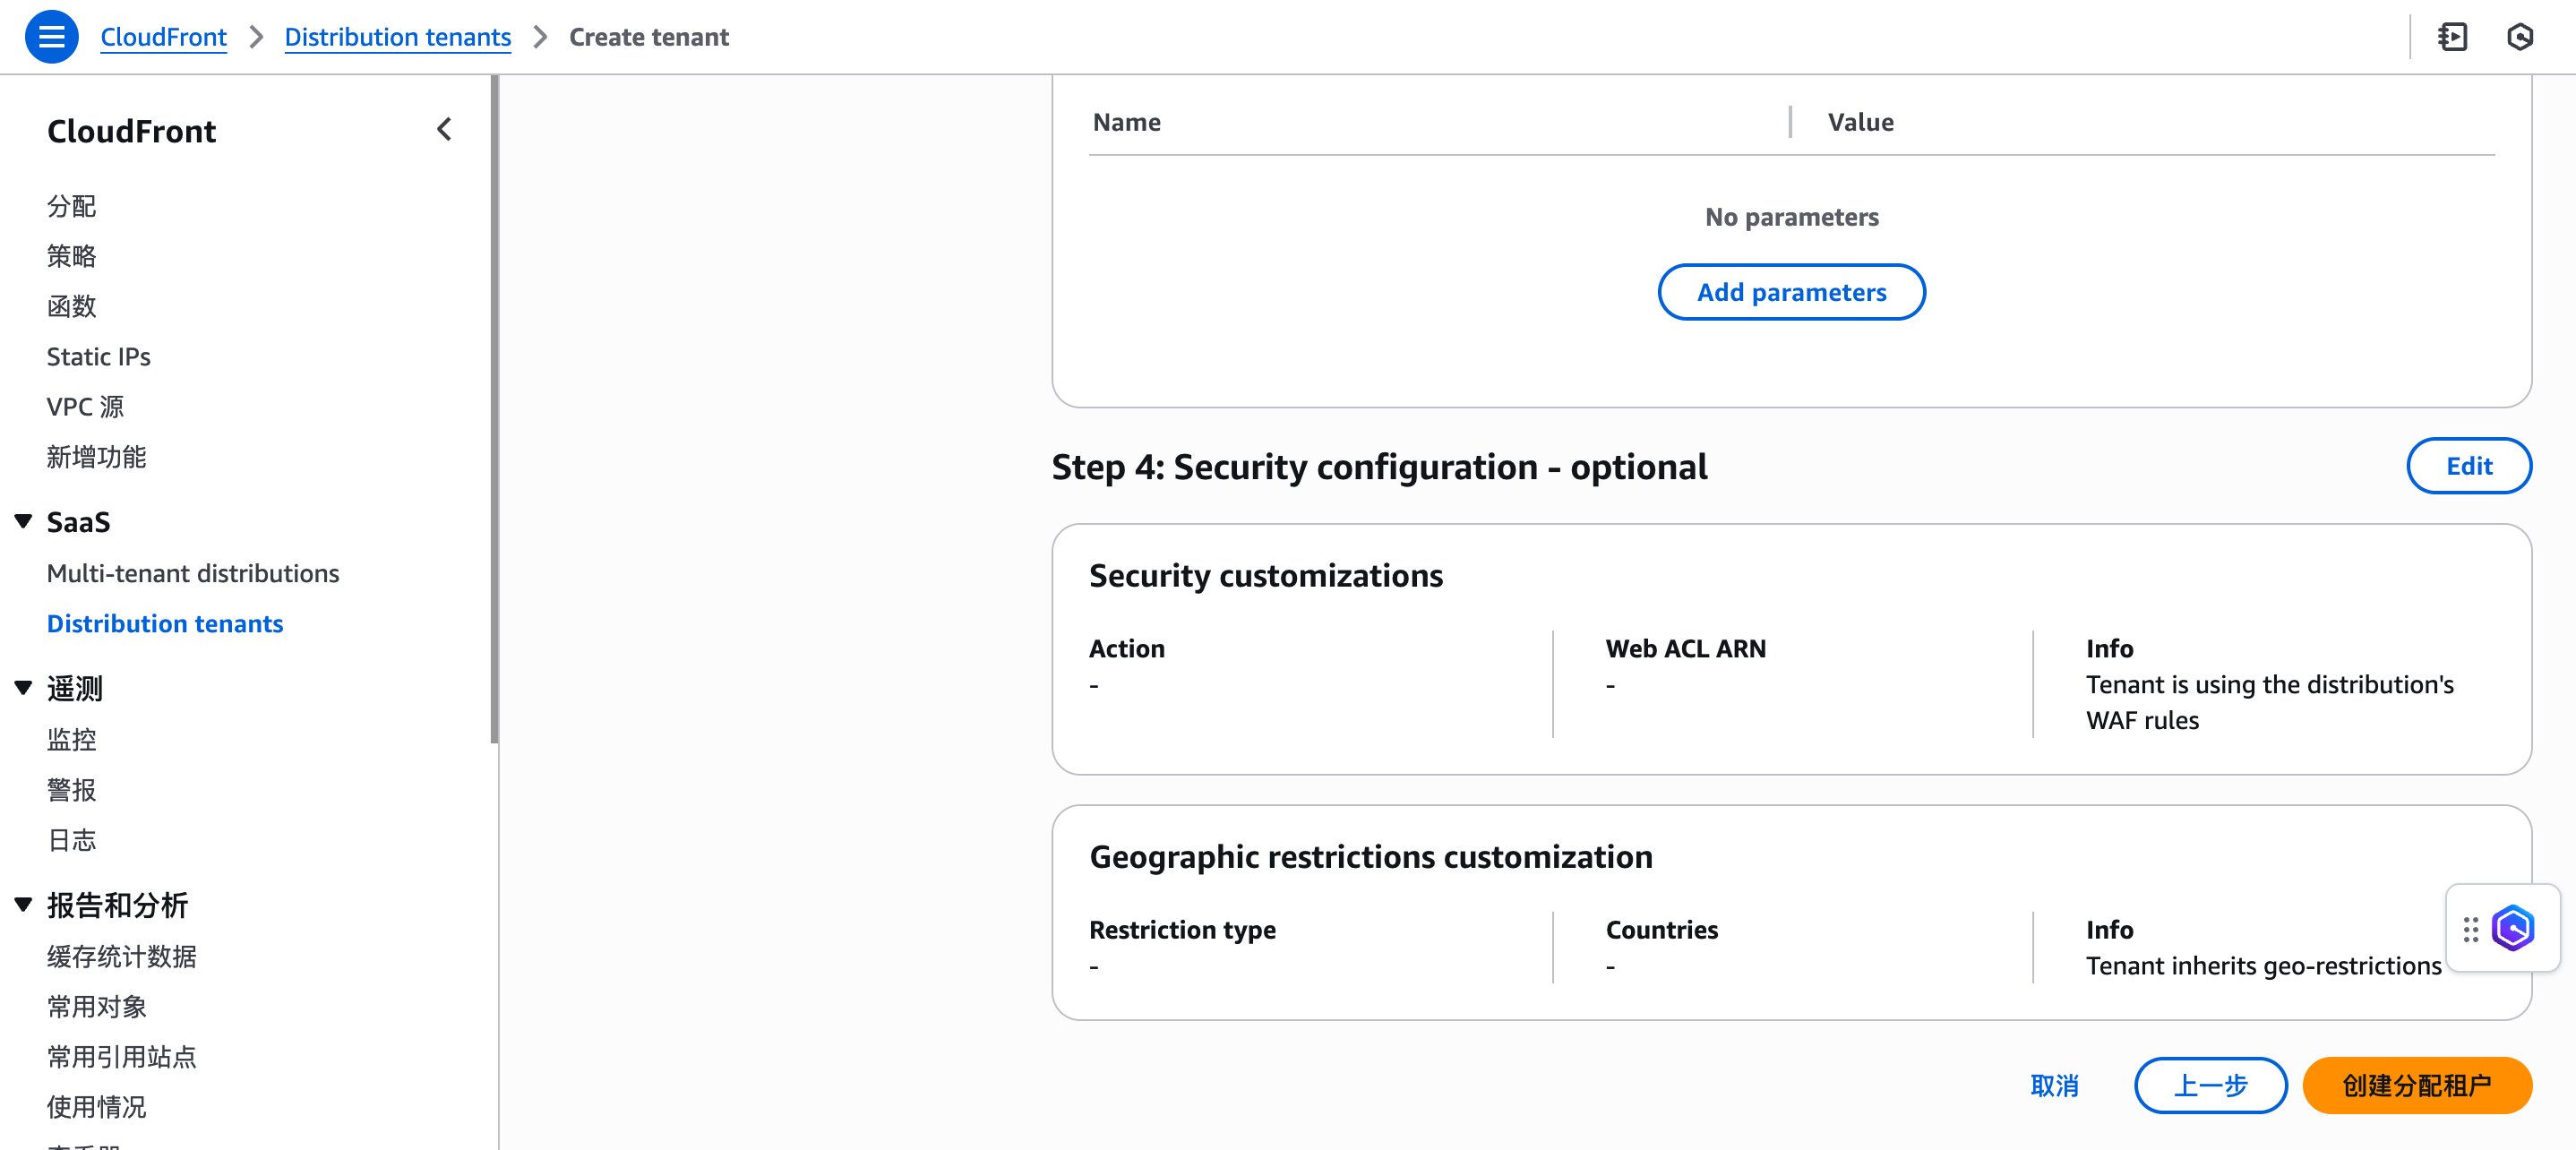
Task: Click the Web ACL ARN label
Action: (1685, 649)
